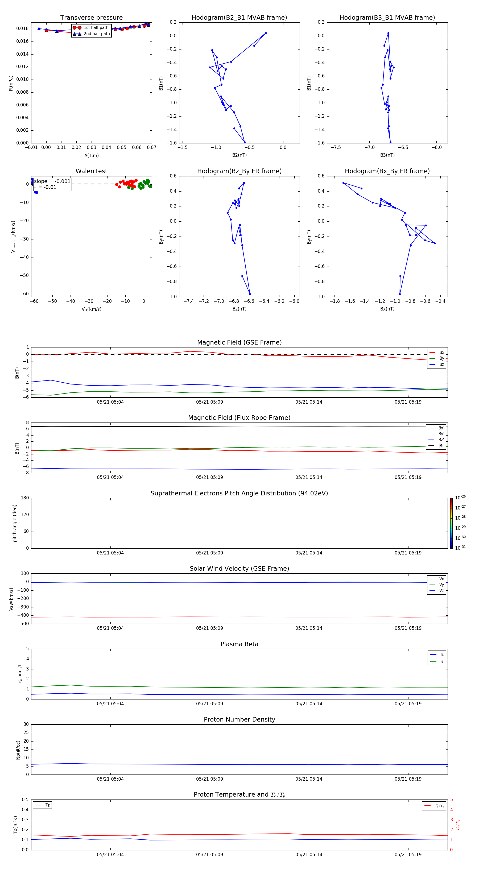
Task: Click the 'Hodogram(B2_B1 MVAB frame)' title
Action: click(x=239, y=18)
